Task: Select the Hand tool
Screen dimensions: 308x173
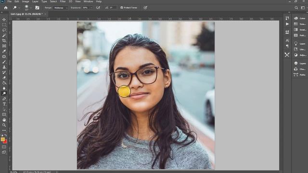Action: click(4, 120)
